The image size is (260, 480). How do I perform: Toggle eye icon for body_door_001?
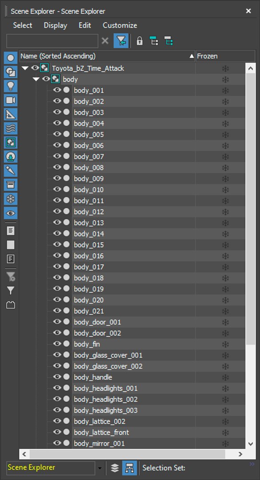click(x=57, y=321)
